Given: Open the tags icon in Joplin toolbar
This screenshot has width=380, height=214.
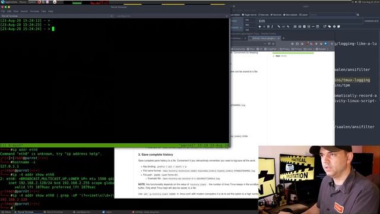Looking at the screenshot, I should point(330,27).
